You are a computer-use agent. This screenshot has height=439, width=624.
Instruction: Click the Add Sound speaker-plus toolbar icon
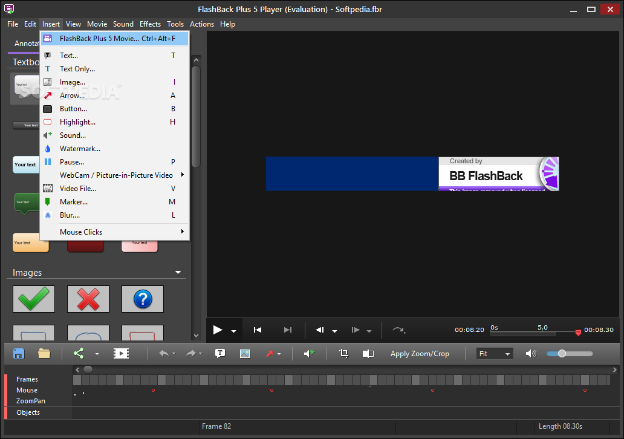(309, 353)
